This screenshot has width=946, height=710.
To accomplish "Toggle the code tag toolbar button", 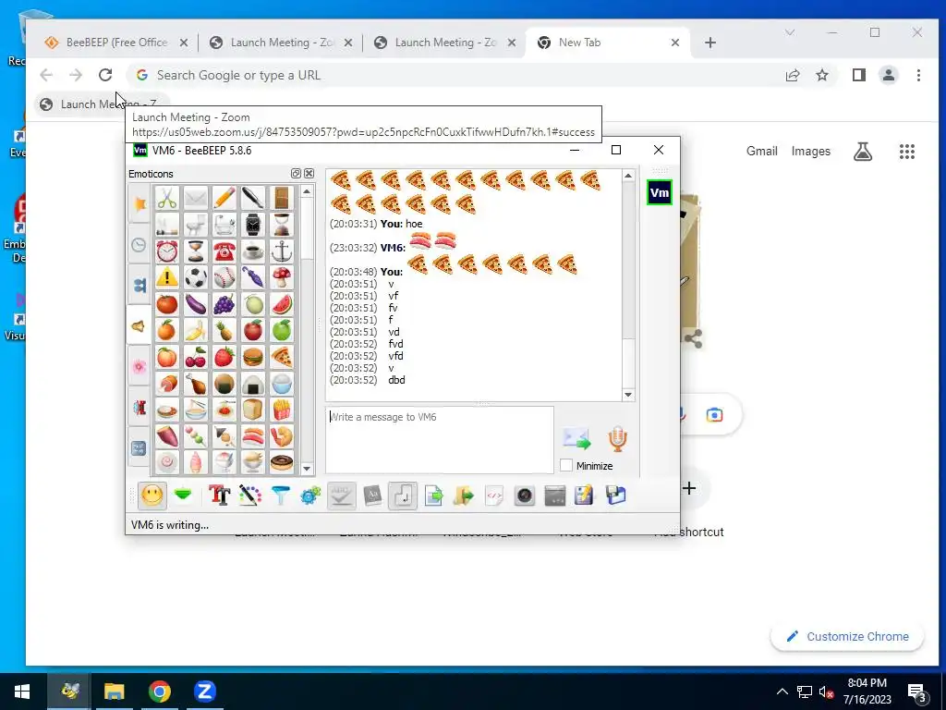I will pyautogui.click(x=494, y=496).
